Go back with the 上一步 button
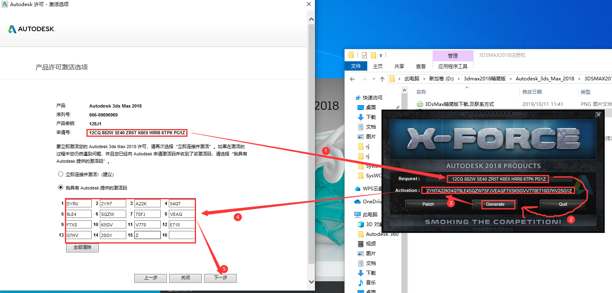The height and width of the screenshot is (293, 612). 151,278
